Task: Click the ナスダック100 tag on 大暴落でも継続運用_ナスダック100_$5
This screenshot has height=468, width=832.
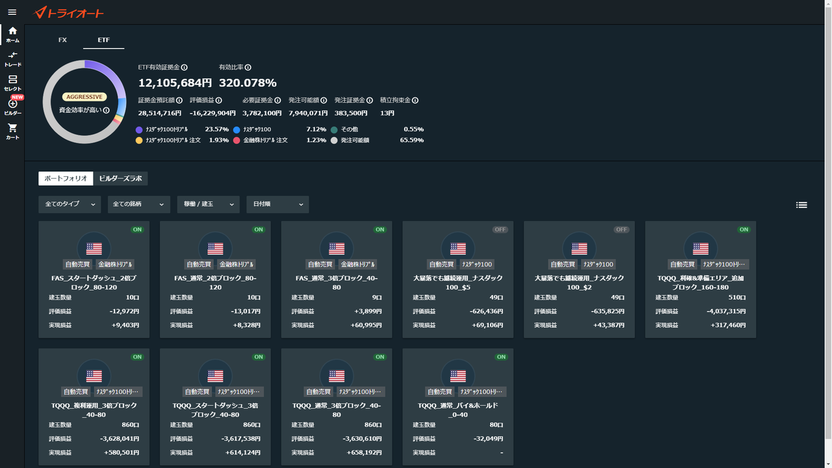Action: tap(477, 265)
